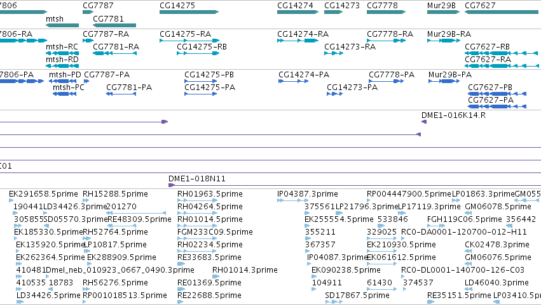
Task: Click EST GM06078.5prime
Action: 498,207
